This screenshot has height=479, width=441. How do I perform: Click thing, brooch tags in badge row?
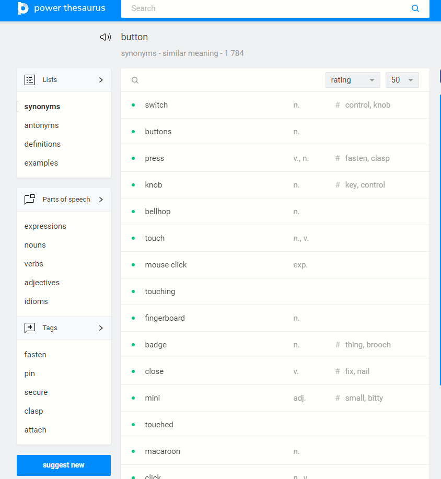(368, 345)
